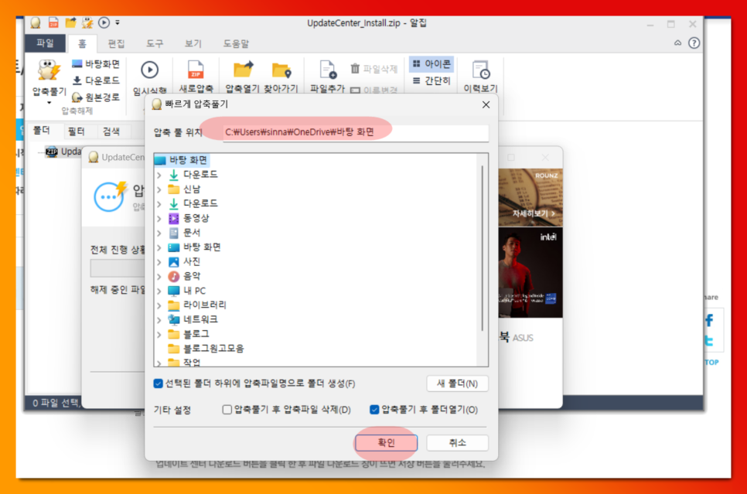Enable 압축풀기 후 압축파일 삭제 checkbox

coord(227,410)
